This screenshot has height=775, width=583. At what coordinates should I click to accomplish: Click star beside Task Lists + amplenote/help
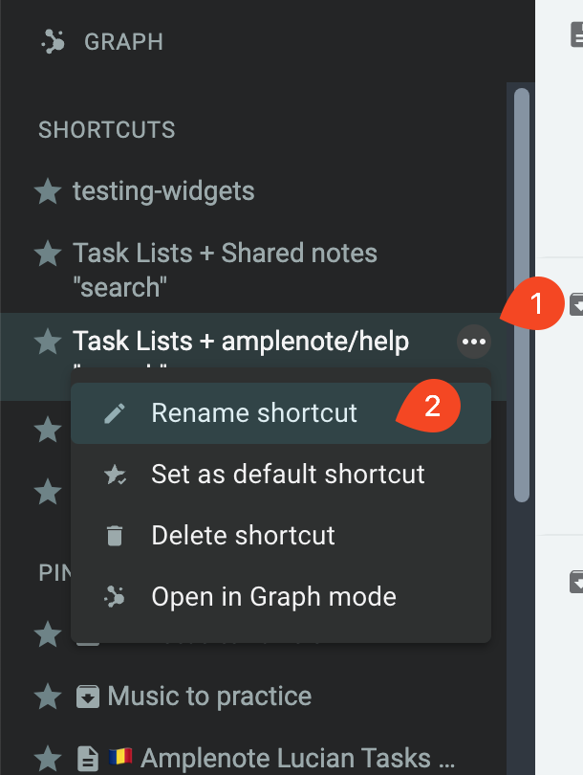click(48, 341)
